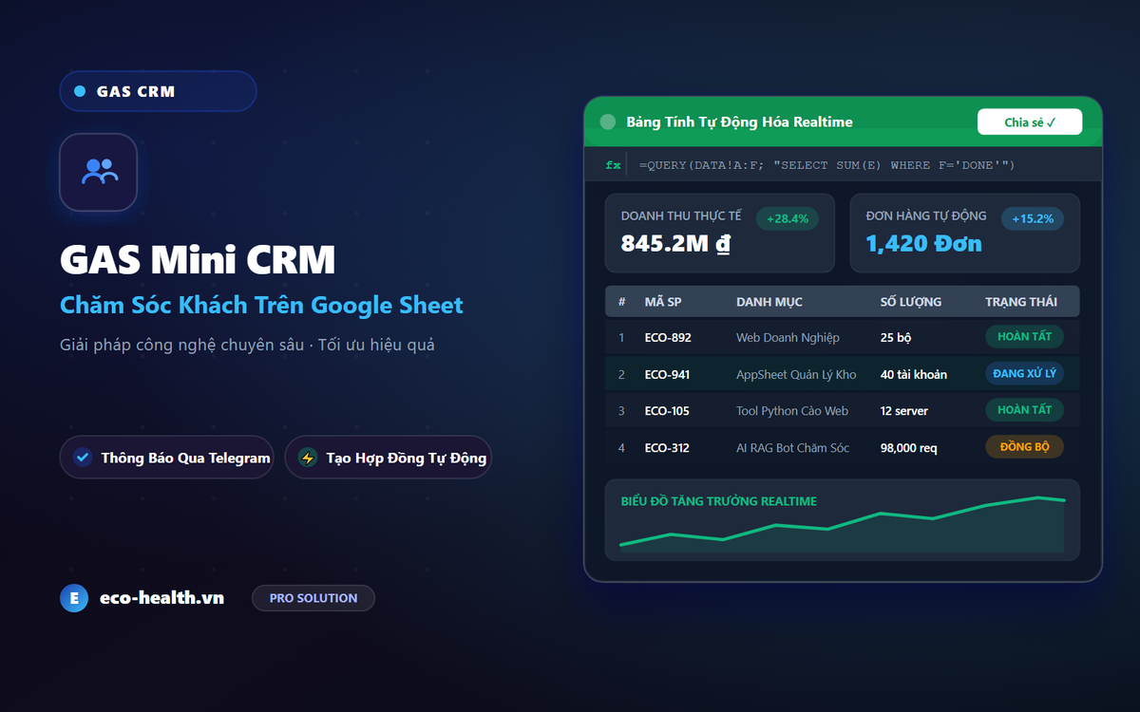Click the 12 server quantity cell
The image size is (1140, 712).
pyautogui.click(x=904, y=411)
